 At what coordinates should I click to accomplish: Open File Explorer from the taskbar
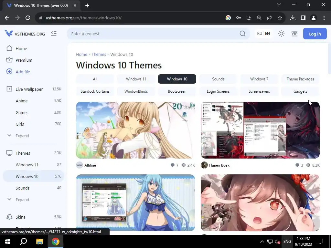[x=39, y=242]
